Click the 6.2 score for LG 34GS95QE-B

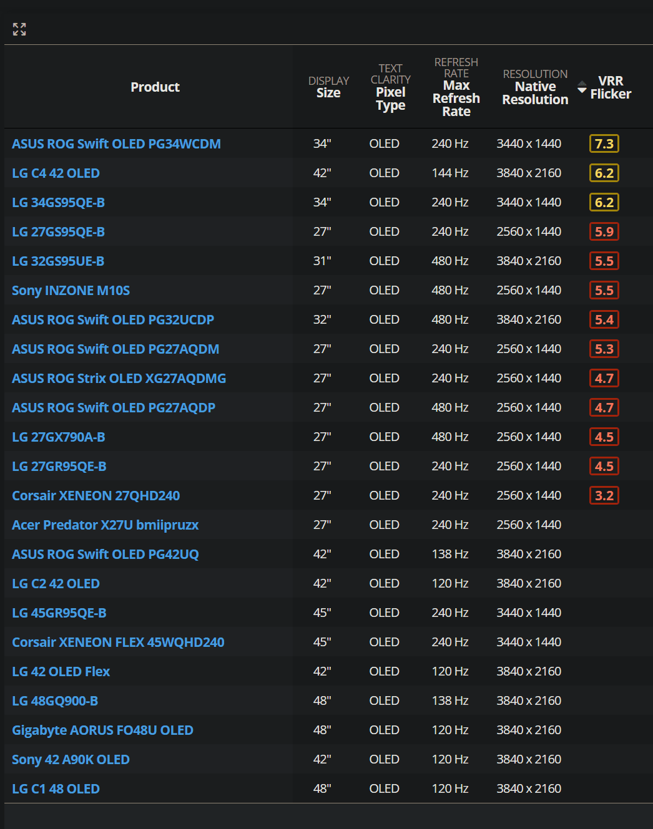(x=604, y=203)
